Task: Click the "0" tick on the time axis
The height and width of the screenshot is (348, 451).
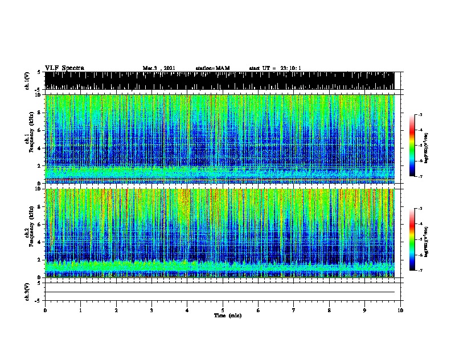Action: click(x=45, y=310)
